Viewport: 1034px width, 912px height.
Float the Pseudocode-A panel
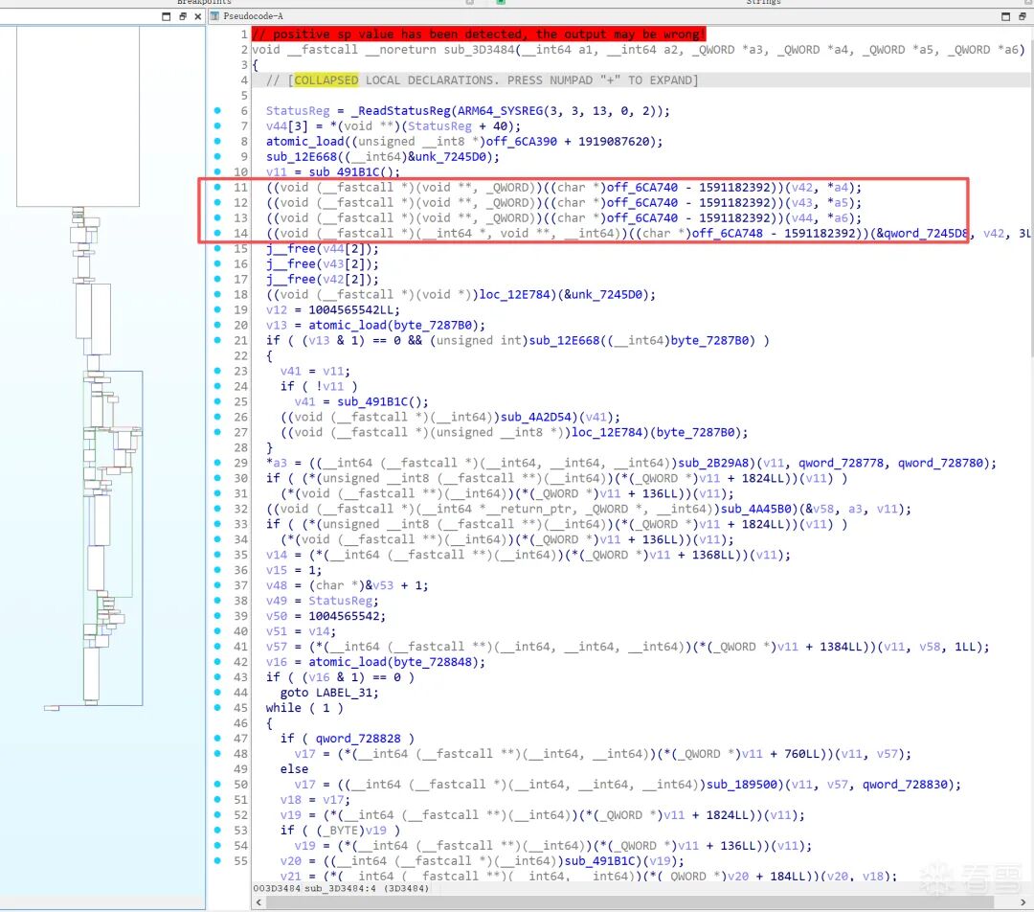(1005, 16)
